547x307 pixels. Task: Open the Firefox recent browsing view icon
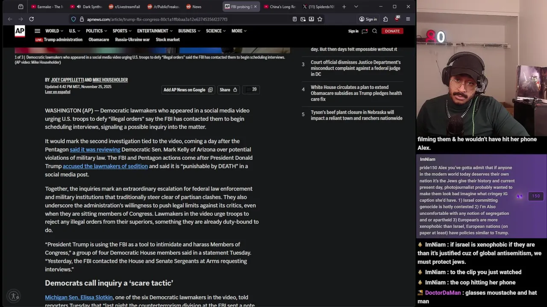21,6
